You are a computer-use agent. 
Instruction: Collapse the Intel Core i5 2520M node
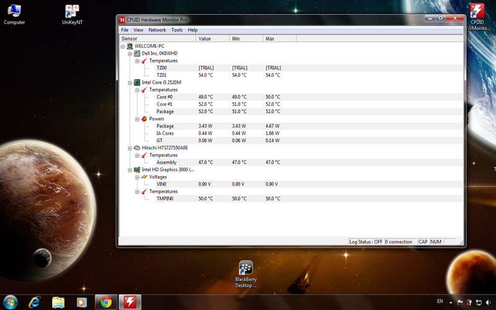click(x=130, y=83)
